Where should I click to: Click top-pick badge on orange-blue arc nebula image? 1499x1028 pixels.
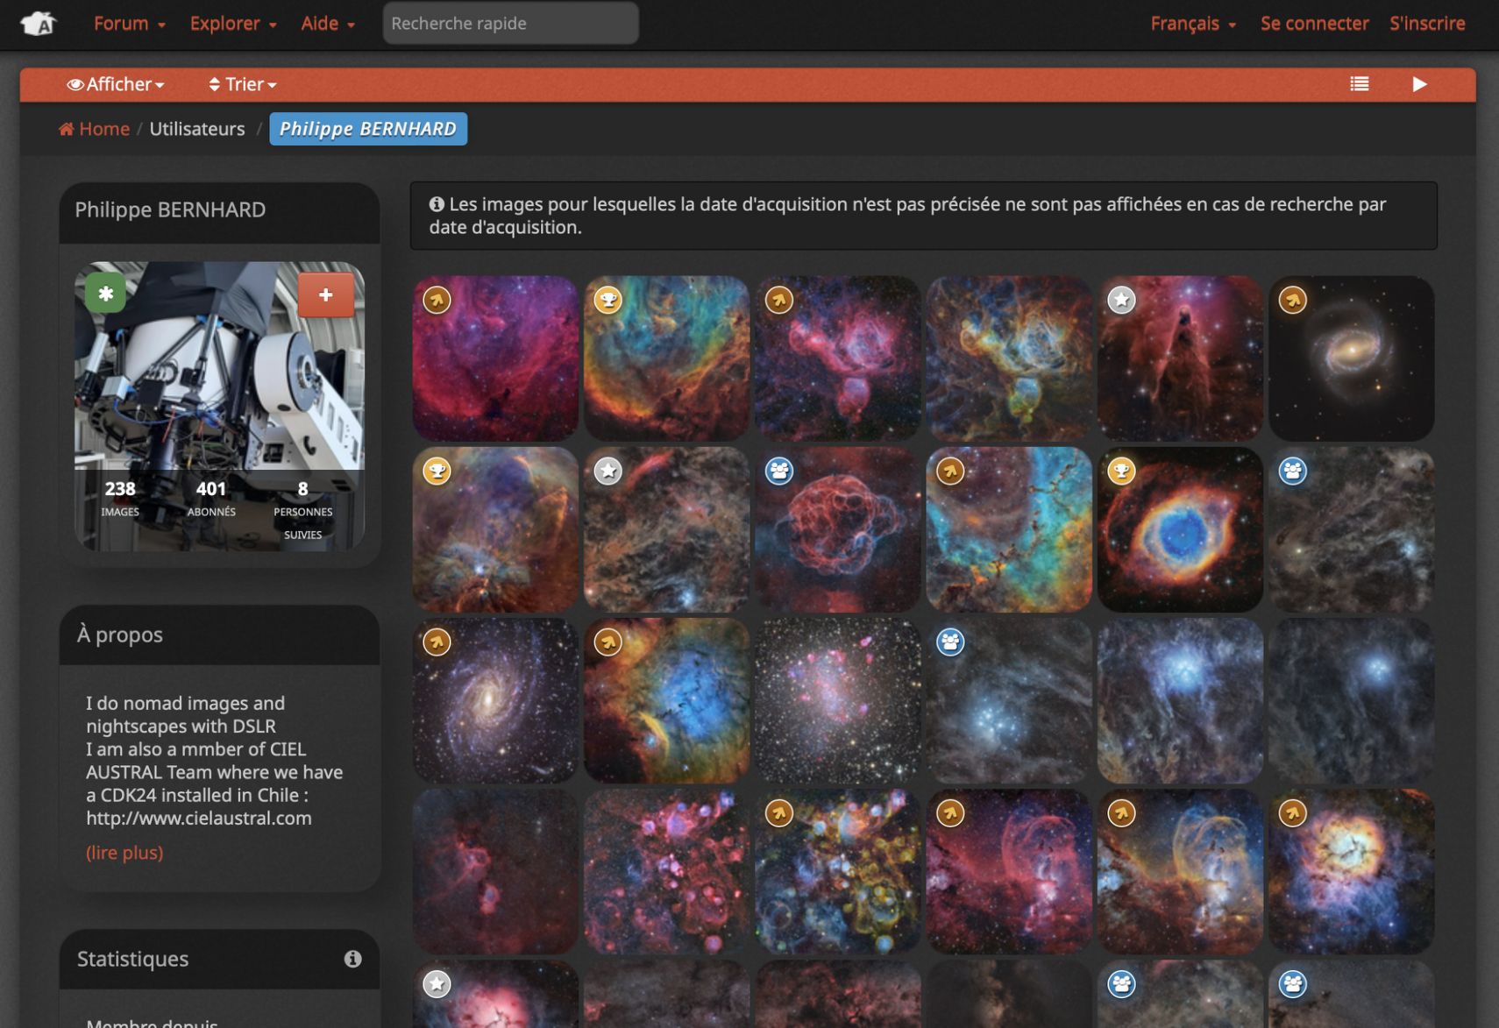click(1121, 812)
